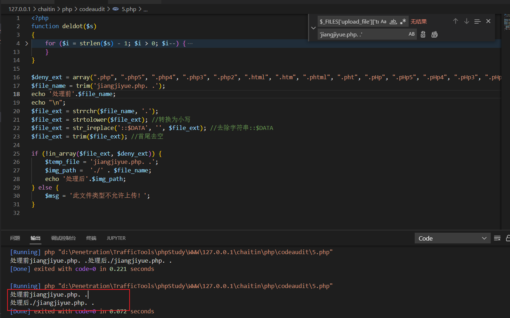This screenshot has height=318, width=510.
Task: Click the replace text input field
Action: (361, 34)
